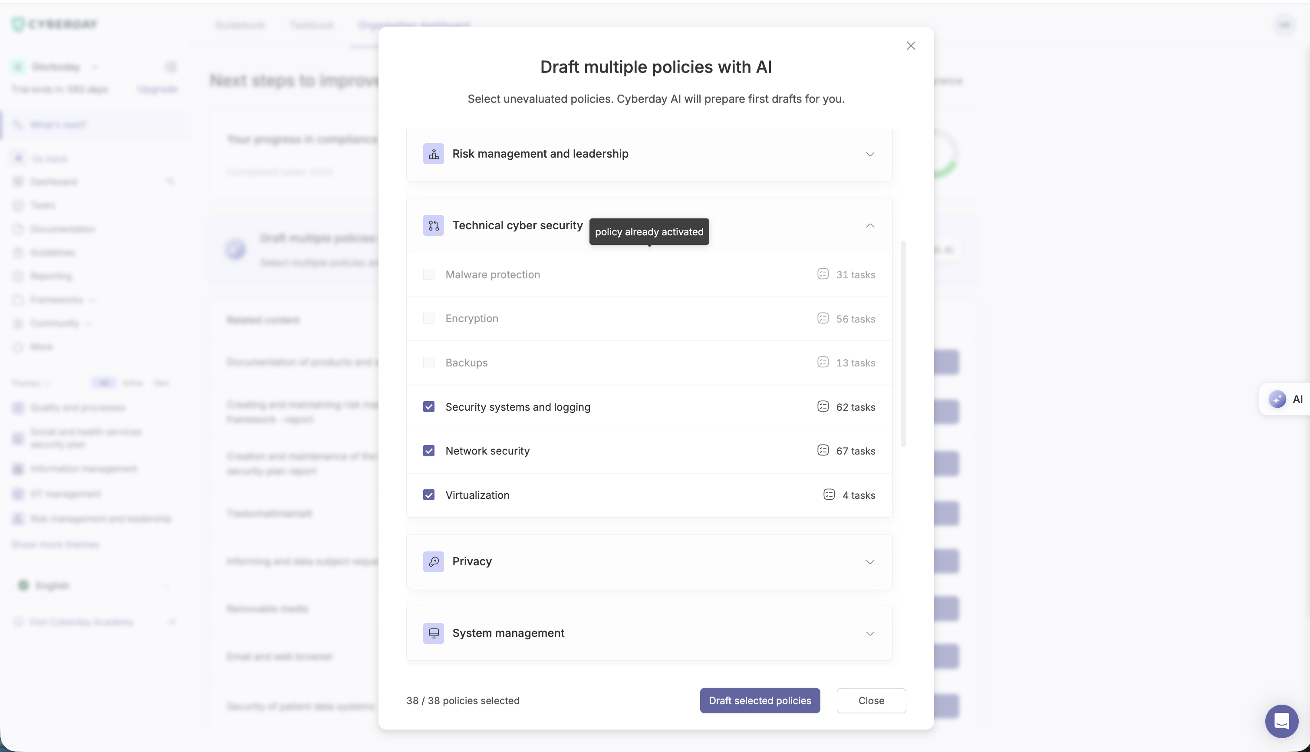Uncheck the Security systems and logging checkbox
Image resolution: width=1310 pixels, height=752 pixels.
(x=428, y=407)
